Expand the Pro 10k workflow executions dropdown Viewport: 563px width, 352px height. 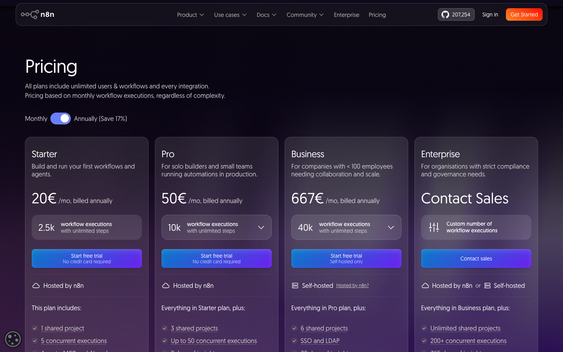(x=217, y=227)
